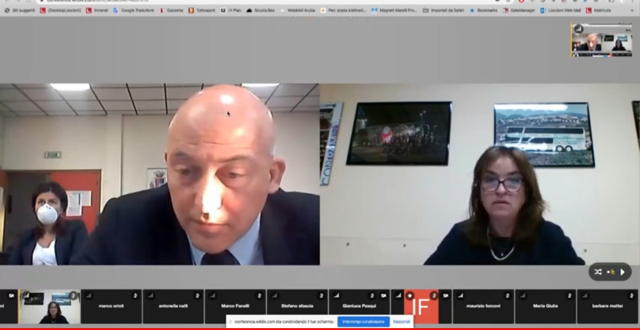This screenshot has height=330, width=640.
Task: Click signal strength icon on Maria Giulia tile
Action: (523, 295)
